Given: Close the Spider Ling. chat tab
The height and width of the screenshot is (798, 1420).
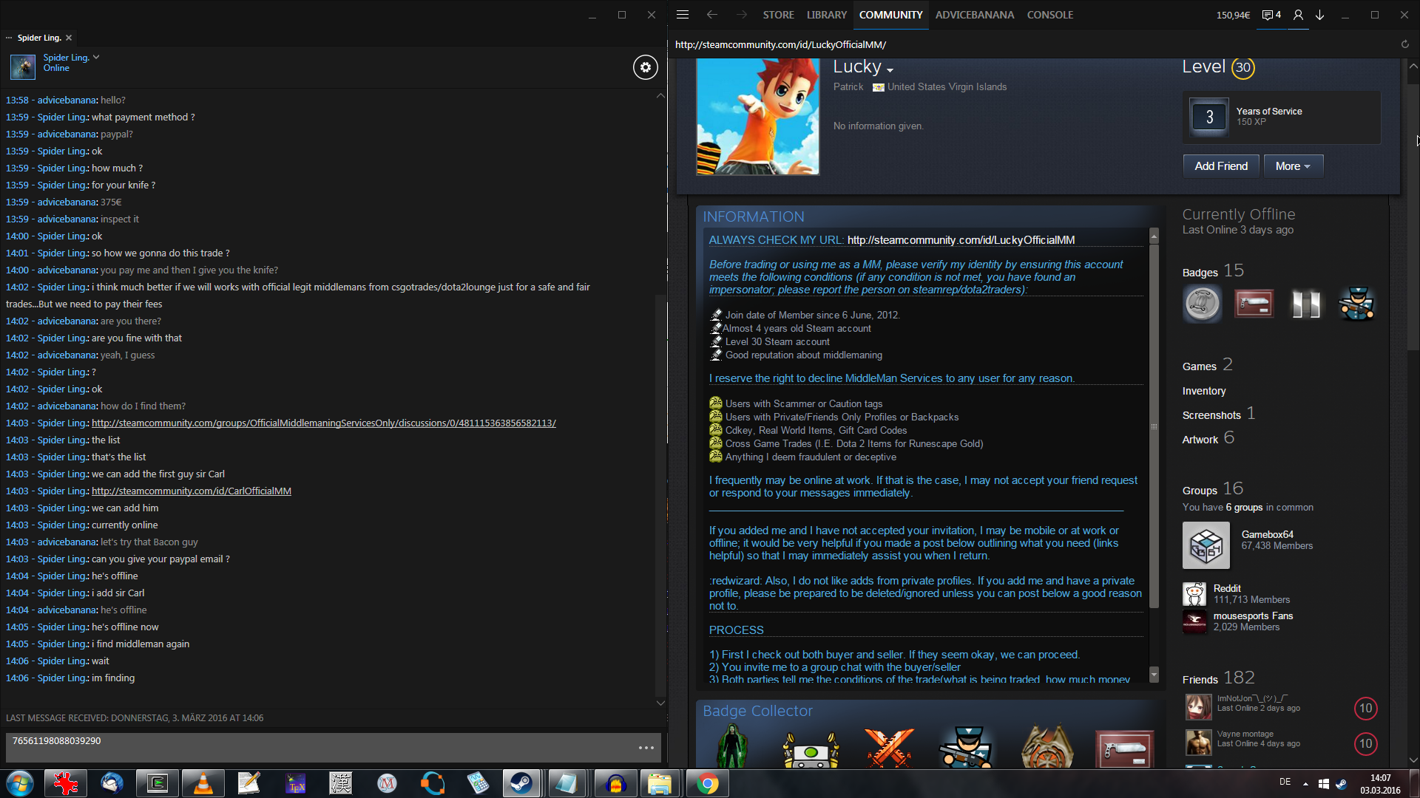Looking at the screenshot, I should coord(69,38).
